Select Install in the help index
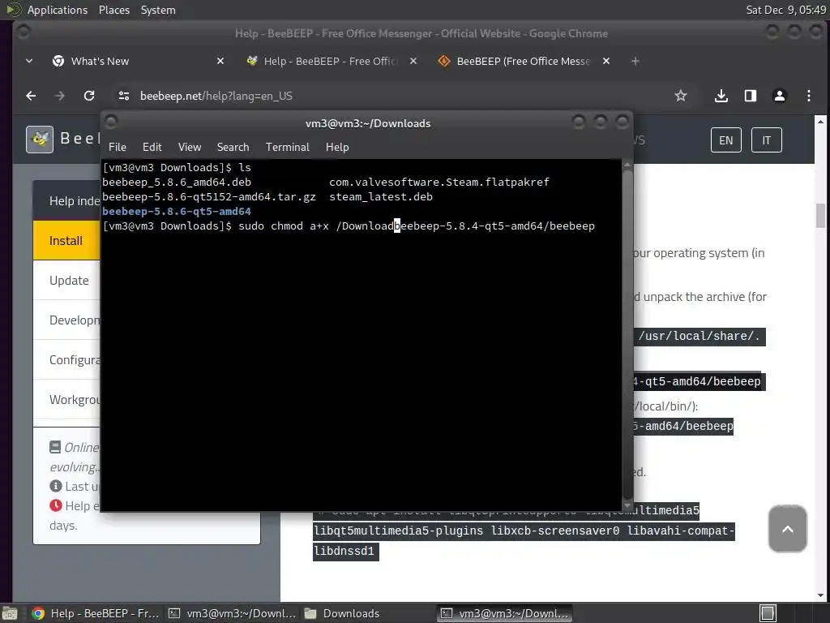This screenshot has height=623, width=830. (66, 240)
